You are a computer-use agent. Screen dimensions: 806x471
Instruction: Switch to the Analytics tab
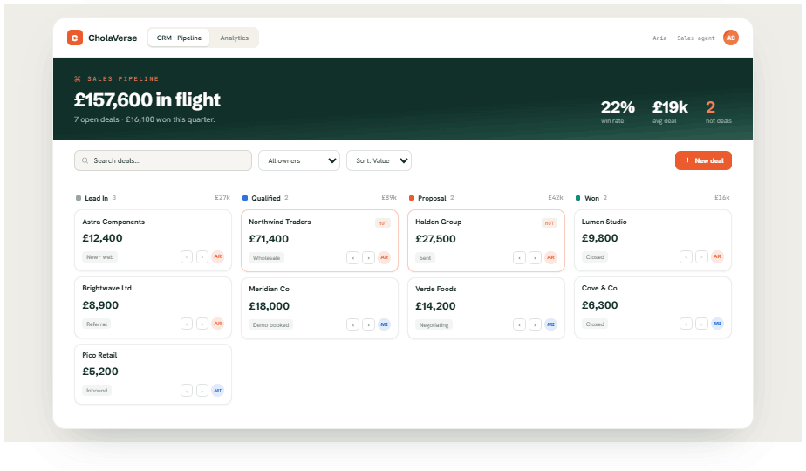(234, 38)
